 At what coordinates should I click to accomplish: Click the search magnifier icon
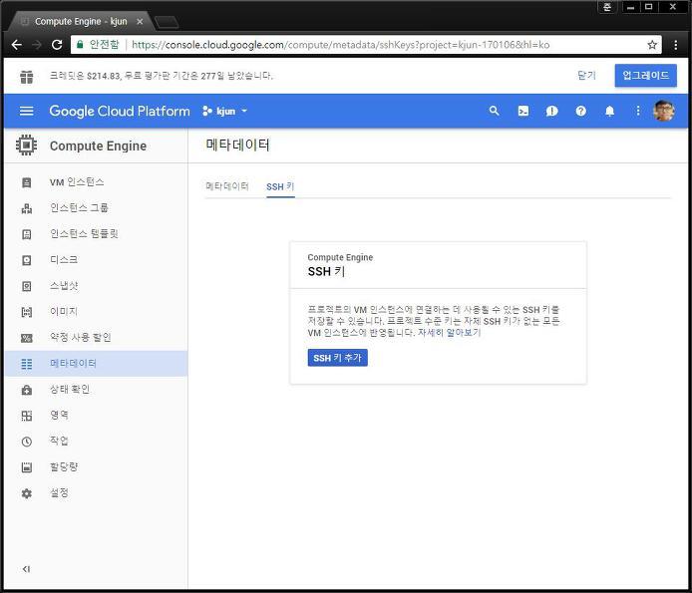click(495, 111)
